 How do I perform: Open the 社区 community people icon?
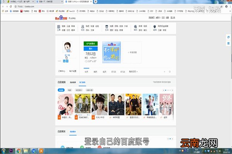[83, 27]
